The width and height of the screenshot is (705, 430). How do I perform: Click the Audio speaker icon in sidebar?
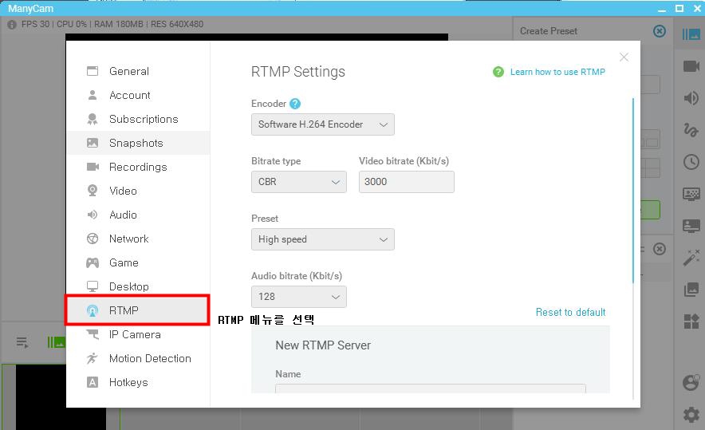93,215
